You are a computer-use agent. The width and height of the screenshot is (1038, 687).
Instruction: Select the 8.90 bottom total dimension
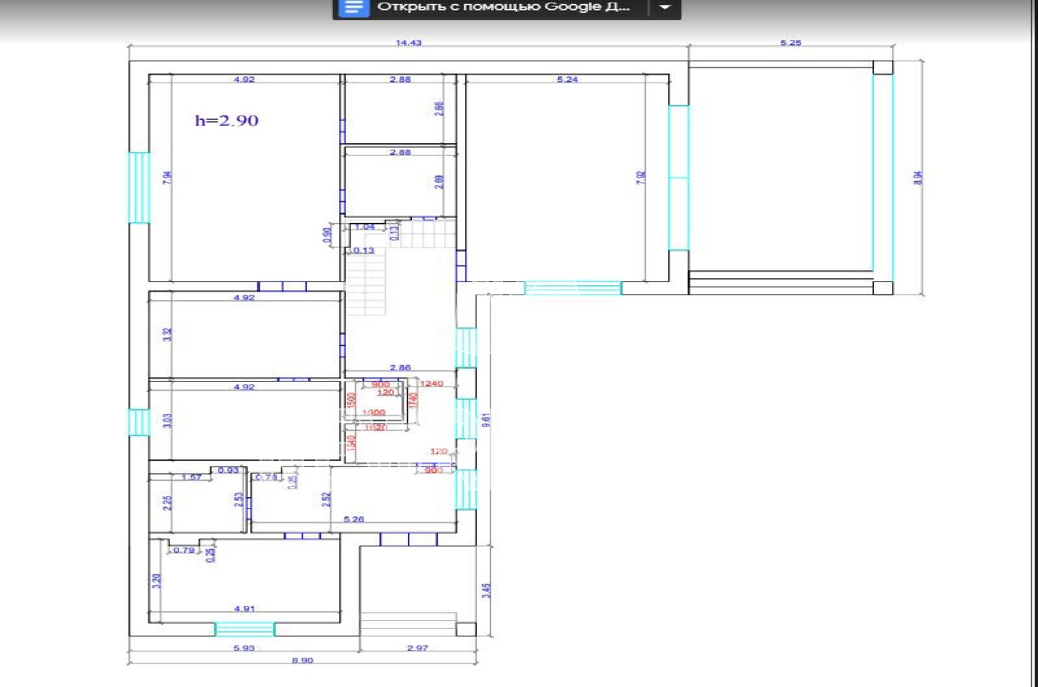click(x=302, y=660)
